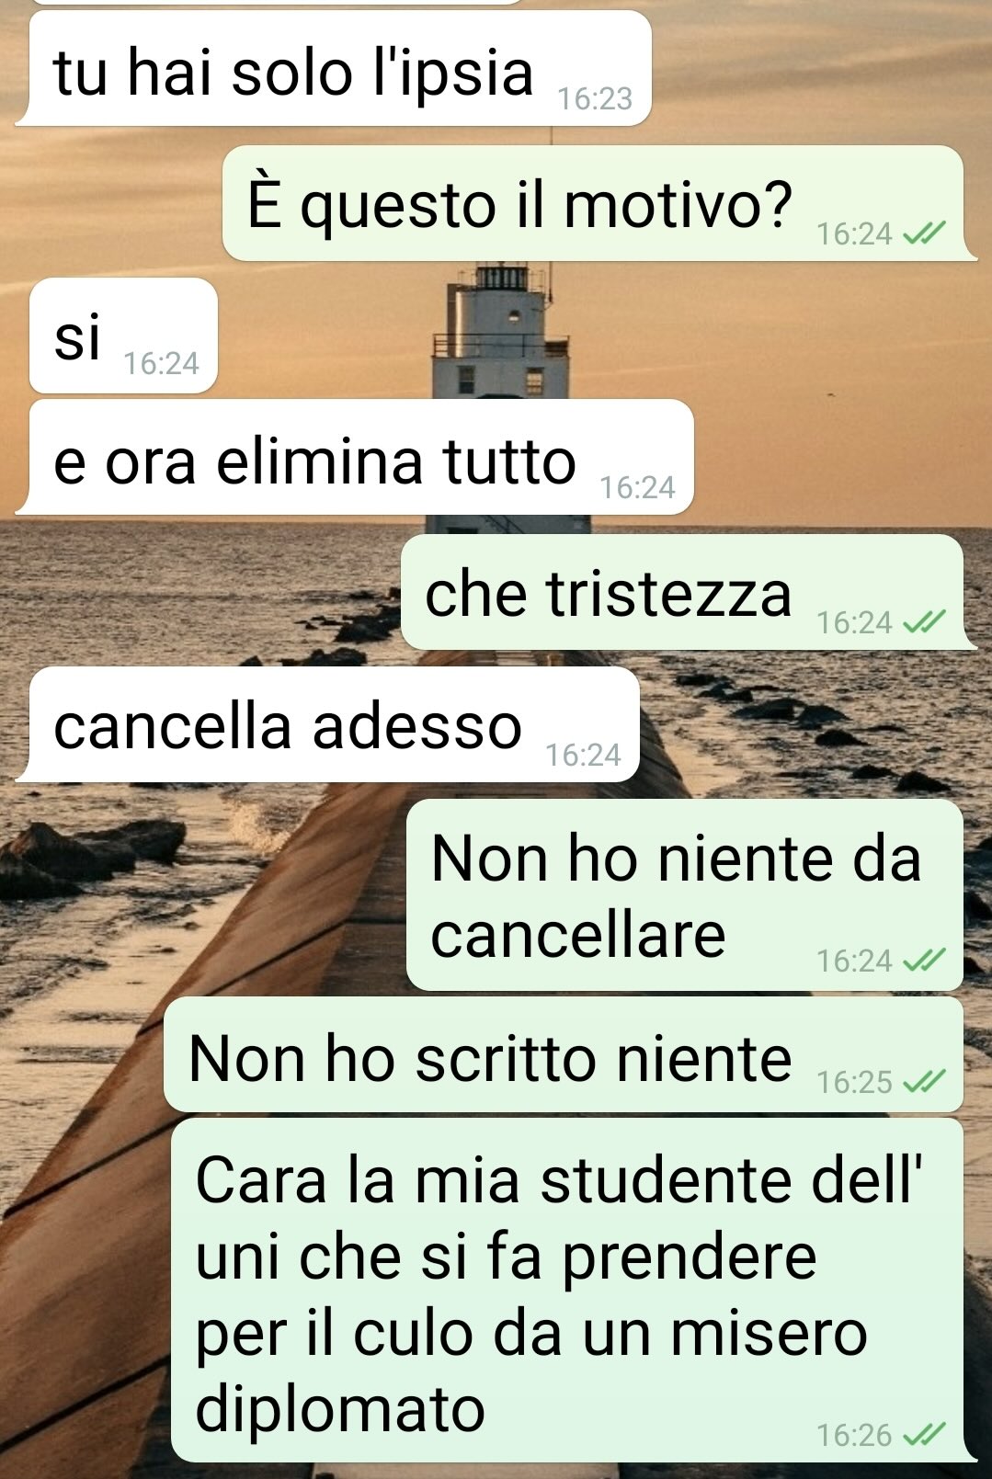
Task: Tap the timestamp on 'cancella adesso'
Action: 583,755
